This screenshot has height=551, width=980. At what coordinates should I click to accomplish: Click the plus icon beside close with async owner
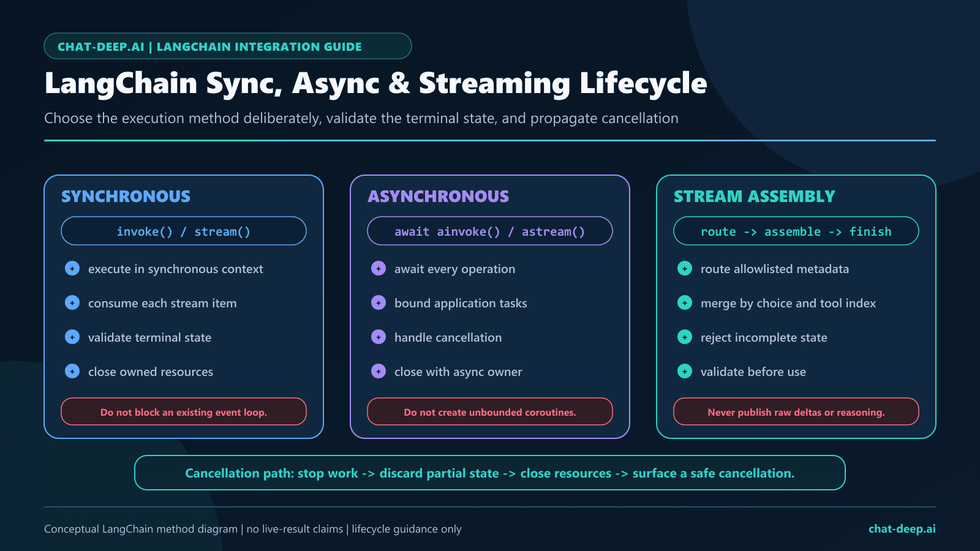379,371
